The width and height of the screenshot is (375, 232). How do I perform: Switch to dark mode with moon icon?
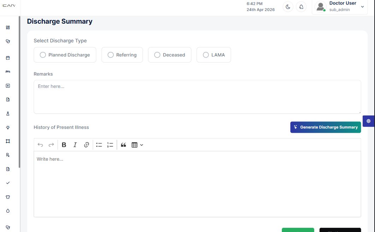(288, 7)
